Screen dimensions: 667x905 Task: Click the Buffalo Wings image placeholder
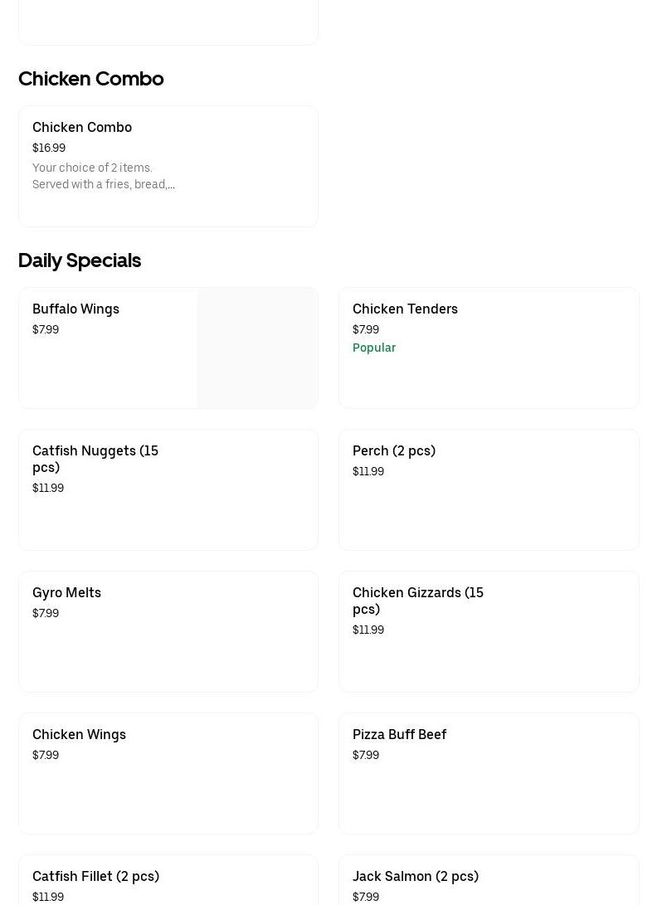pos(257,348)
